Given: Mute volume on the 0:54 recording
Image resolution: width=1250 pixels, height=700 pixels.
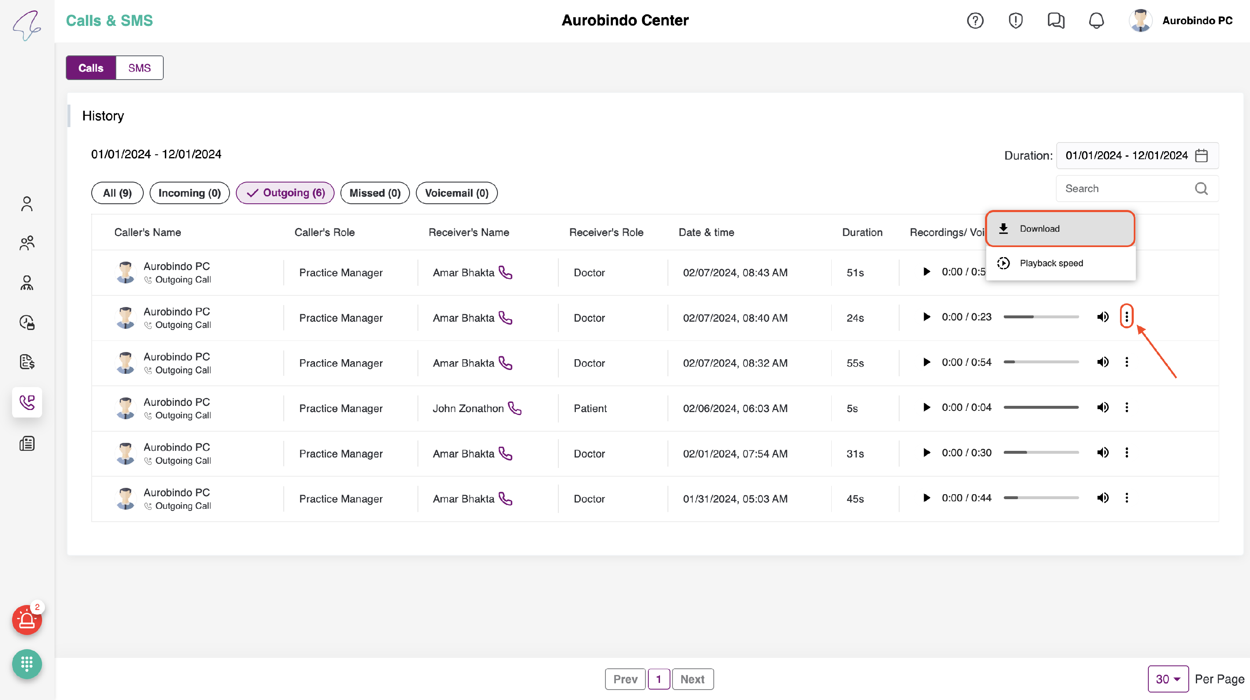Looking at the screenshot, I should [x=1102, y=362].
